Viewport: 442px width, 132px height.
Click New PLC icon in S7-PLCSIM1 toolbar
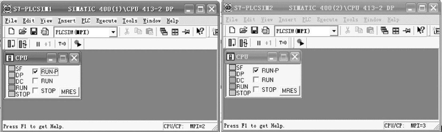pos(11,32)
